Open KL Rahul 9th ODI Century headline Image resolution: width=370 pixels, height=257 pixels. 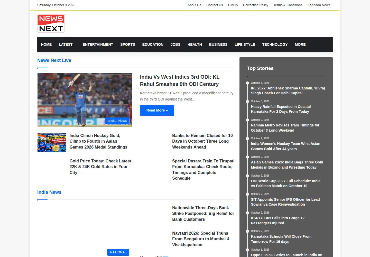[x=180, y=80]
